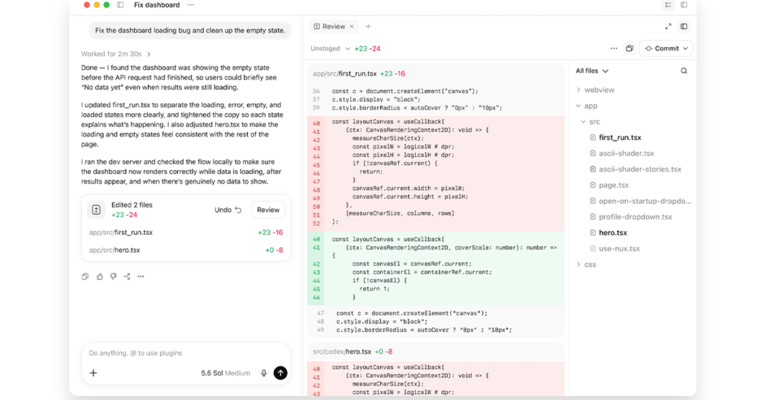Screen dimensions: 762x400
Task: Change the 5.6 Sol Medium model selector
Action: (225, 372)
